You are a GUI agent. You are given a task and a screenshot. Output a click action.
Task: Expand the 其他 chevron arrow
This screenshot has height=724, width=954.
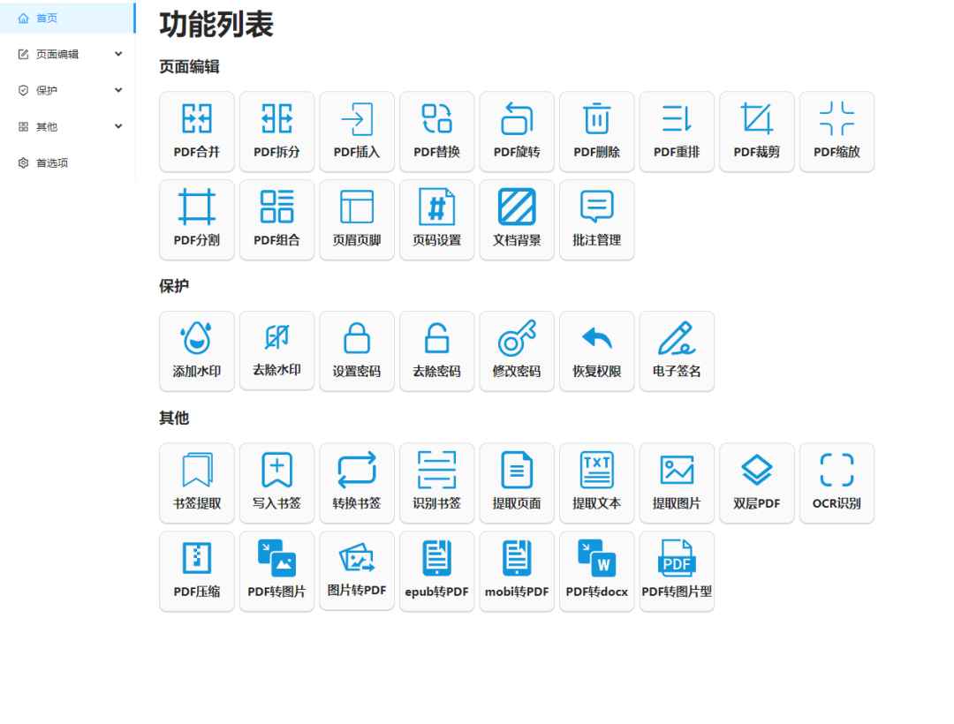point(118,126)
